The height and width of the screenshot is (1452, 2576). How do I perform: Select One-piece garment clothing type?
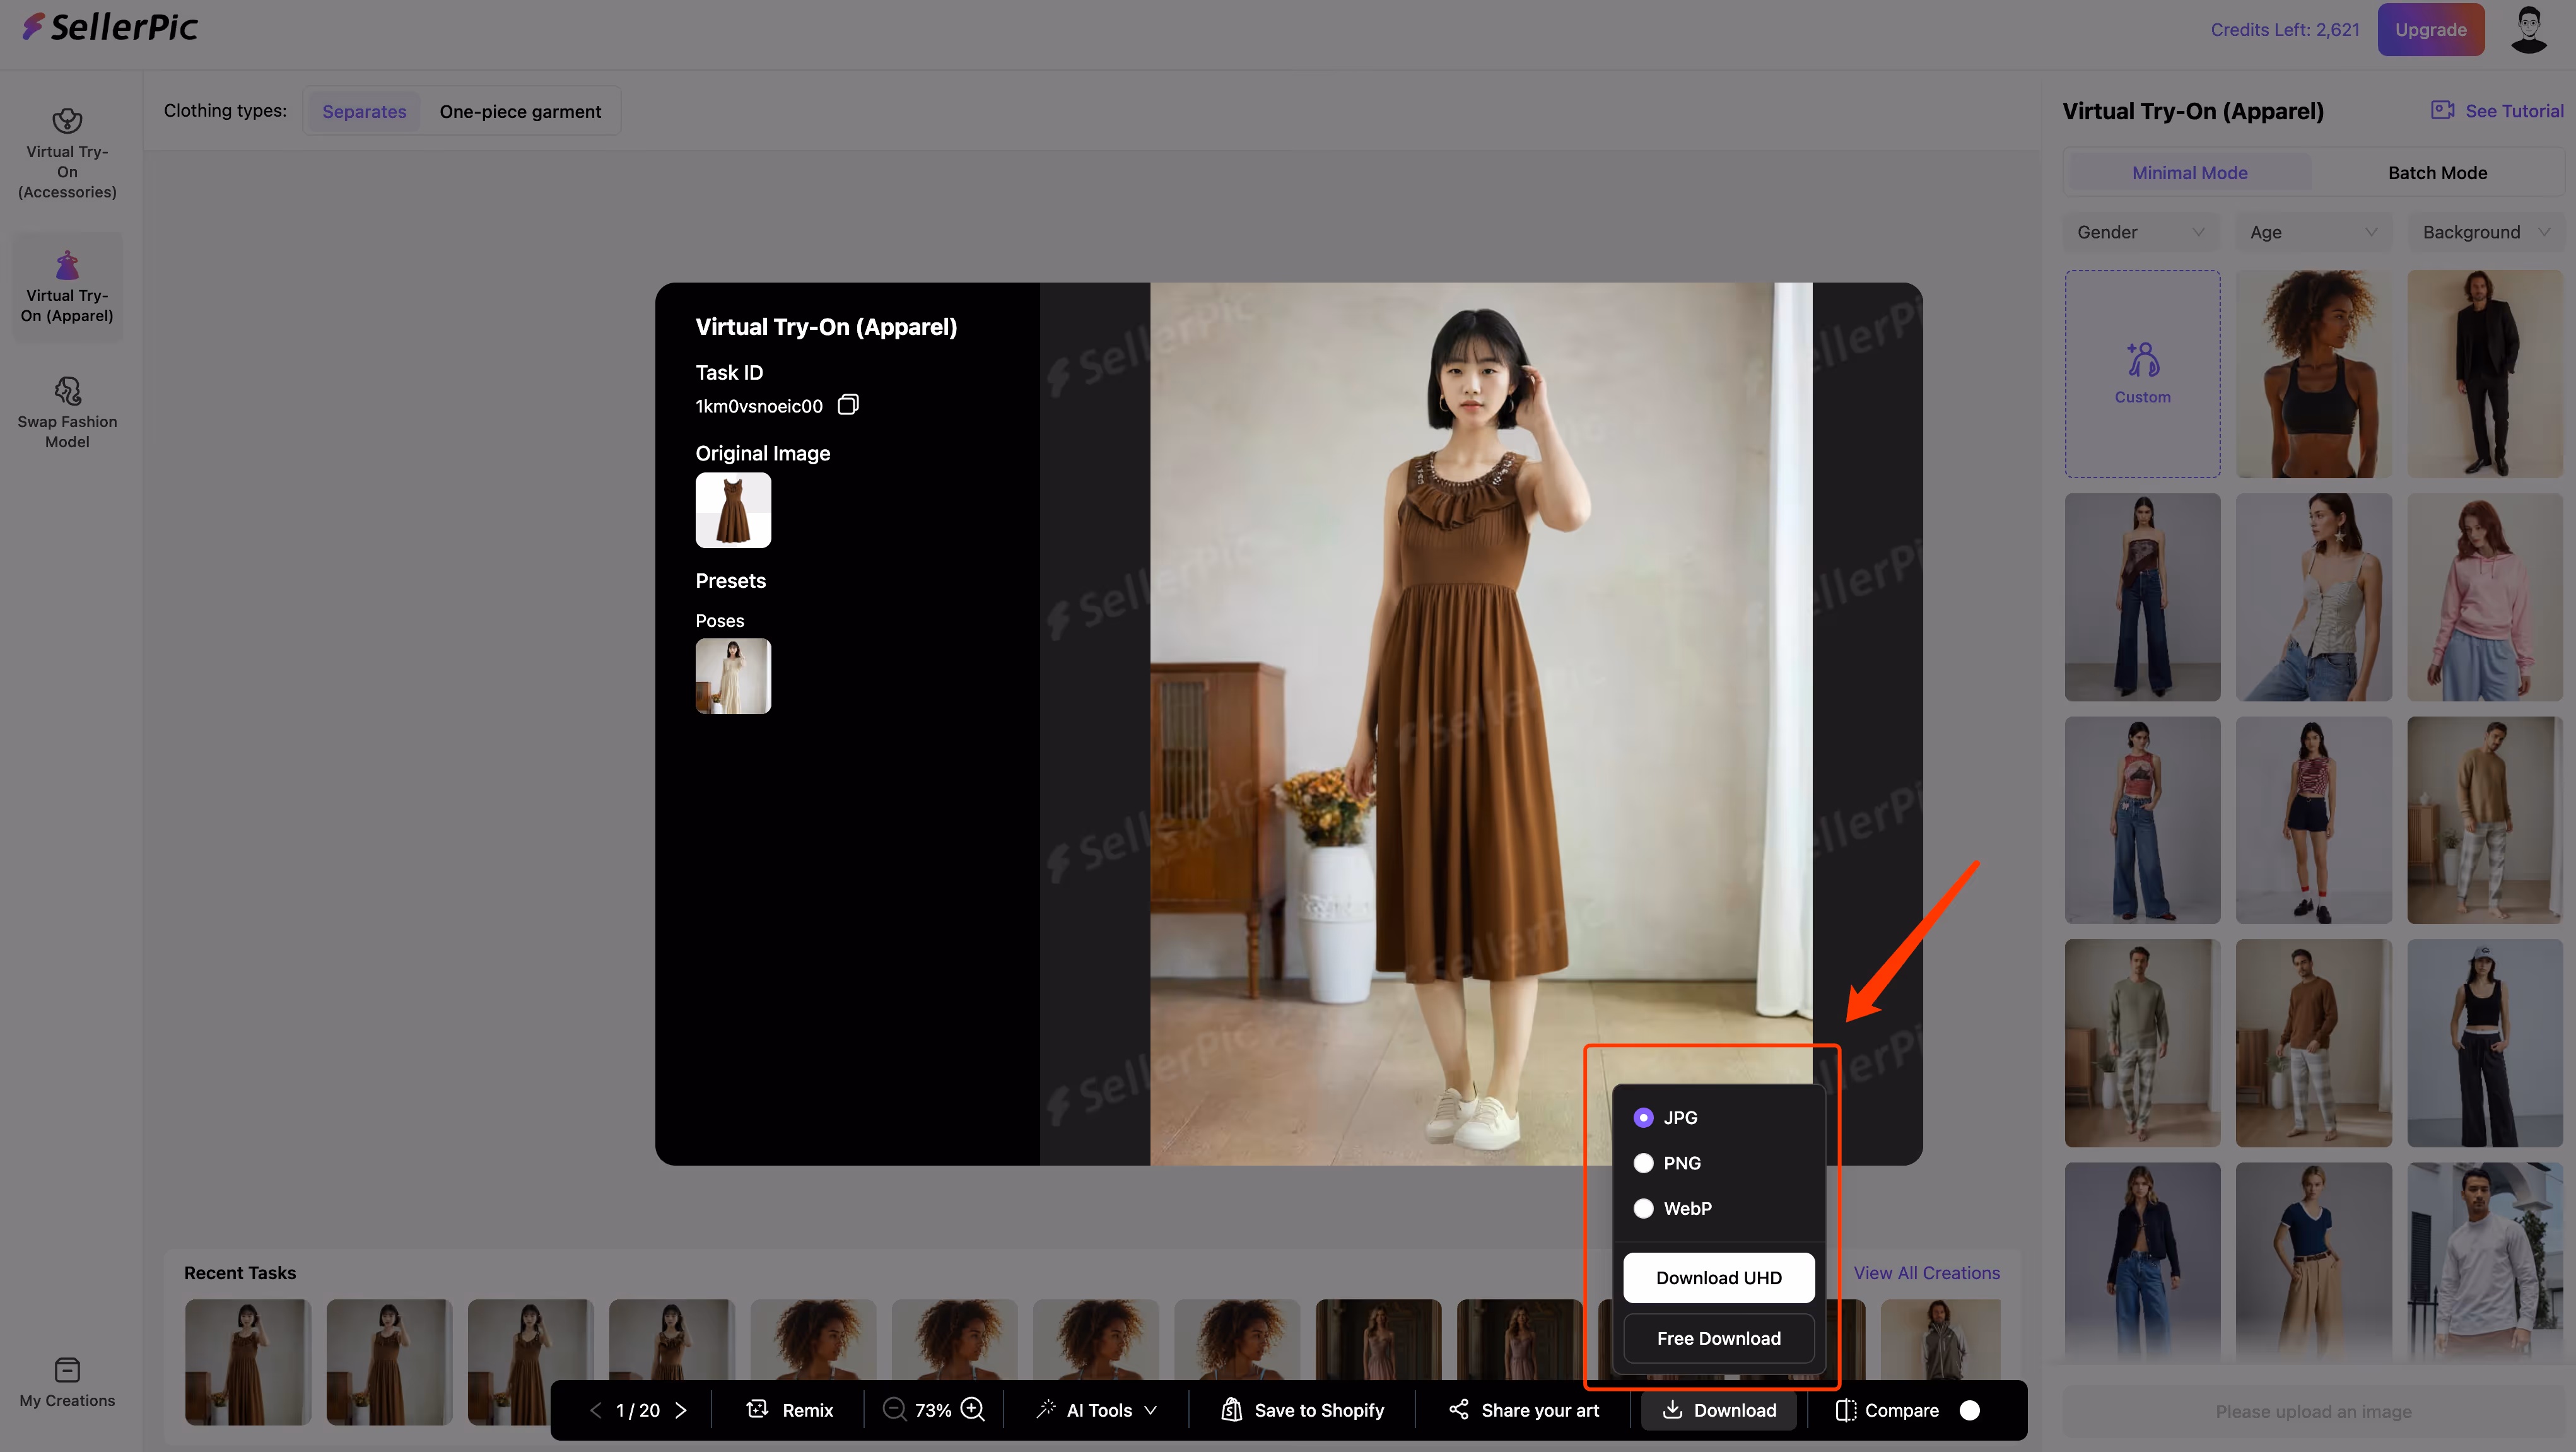[520, 111]
